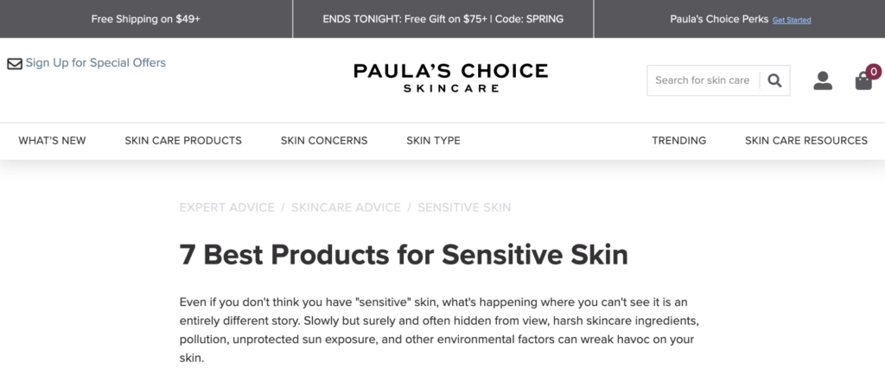885x375 pixels.
Task: Open the Skin Care Resources menu
Action: coord(805,141)
